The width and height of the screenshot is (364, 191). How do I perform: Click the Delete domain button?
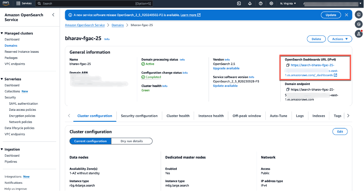coord(316,39)
